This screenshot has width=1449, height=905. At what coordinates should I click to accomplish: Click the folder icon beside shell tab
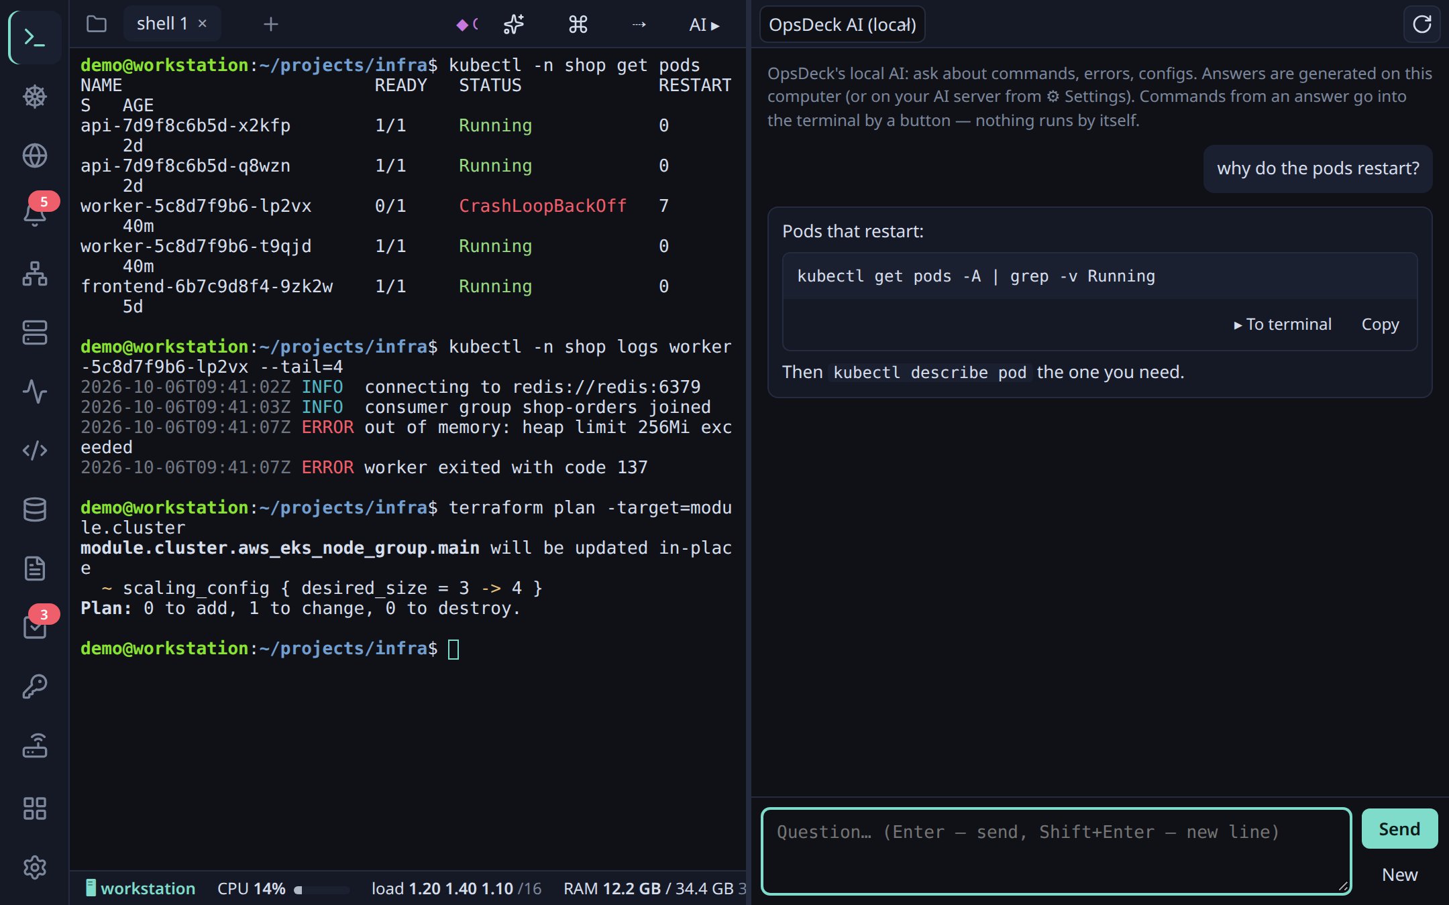point(97,24)
